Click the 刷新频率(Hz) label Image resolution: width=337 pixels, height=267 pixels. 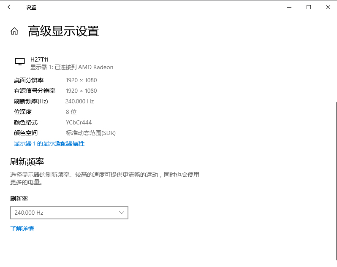(31, 101)
